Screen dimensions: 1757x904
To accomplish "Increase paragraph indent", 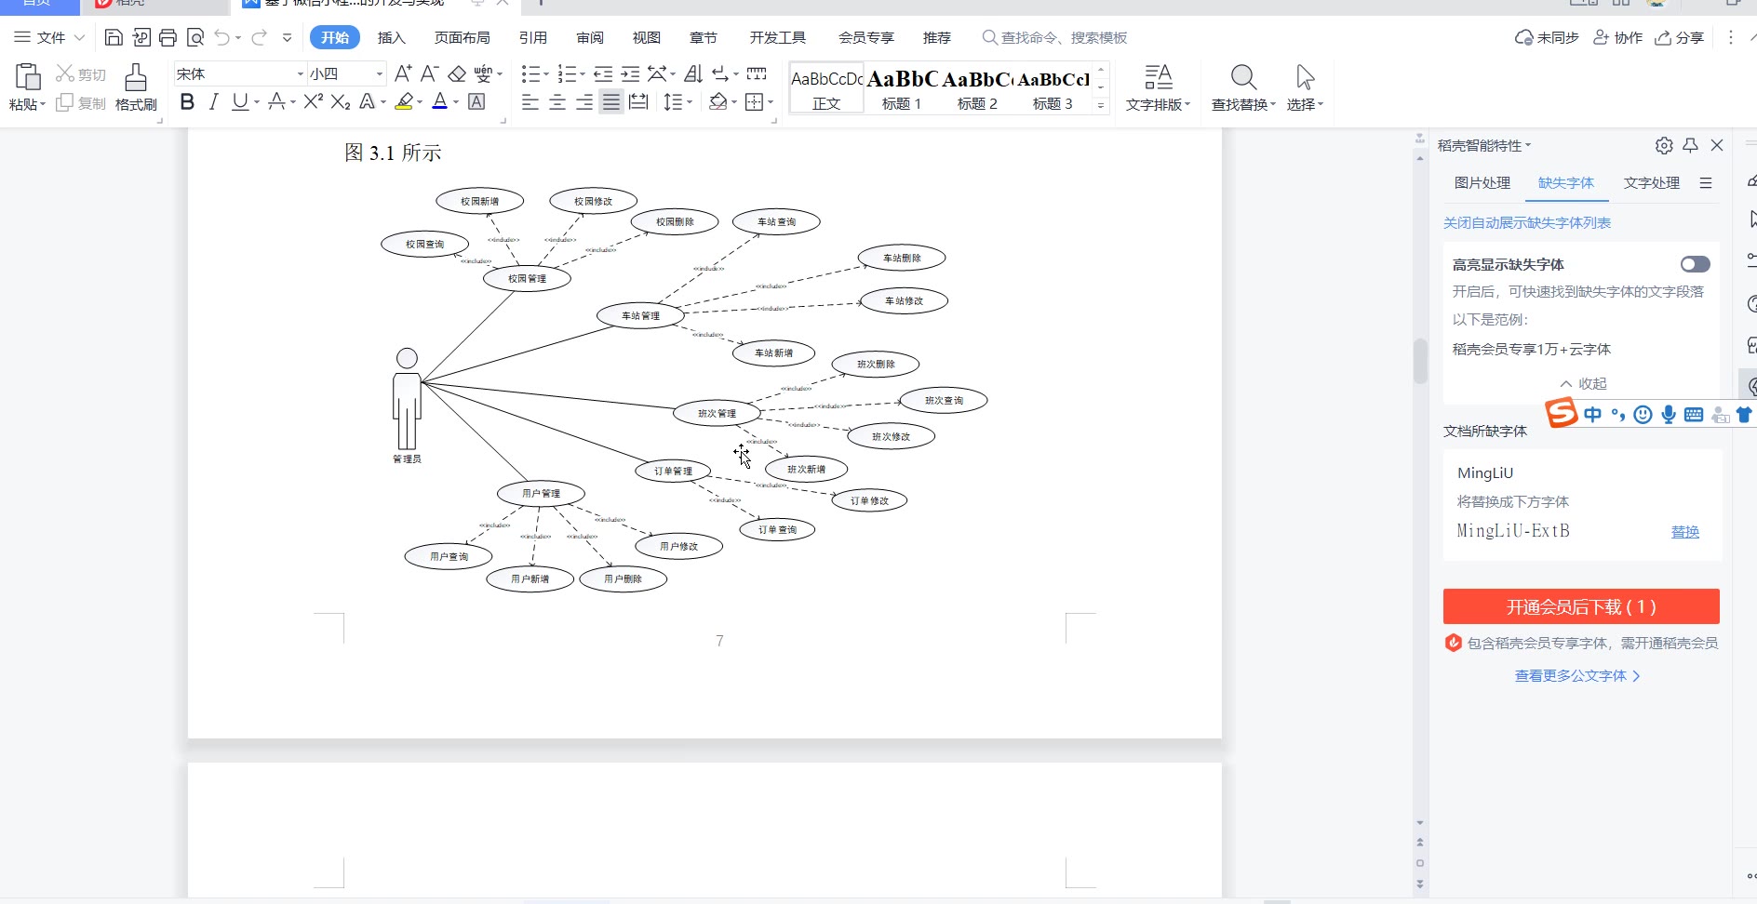I will point(630,73).
